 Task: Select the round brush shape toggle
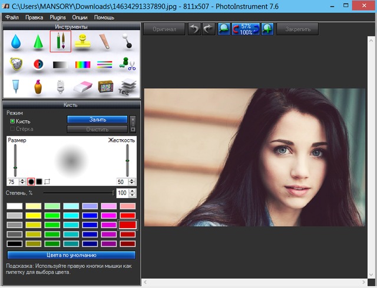[x=31, y=182]
